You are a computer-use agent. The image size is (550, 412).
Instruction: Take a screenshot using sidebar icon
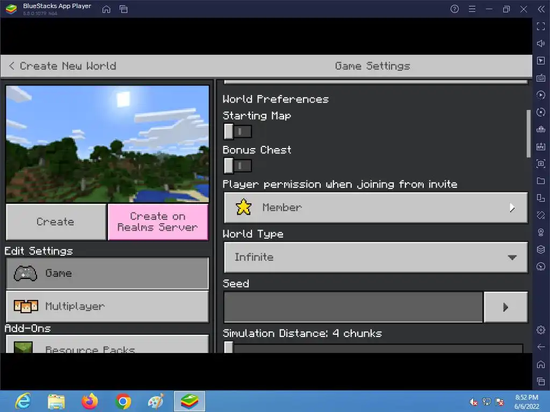click(541, 164)
